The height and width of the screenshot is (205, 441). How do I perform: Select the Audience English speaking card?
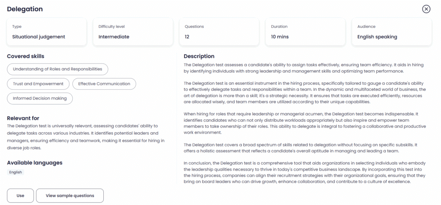tap(391, 32)
